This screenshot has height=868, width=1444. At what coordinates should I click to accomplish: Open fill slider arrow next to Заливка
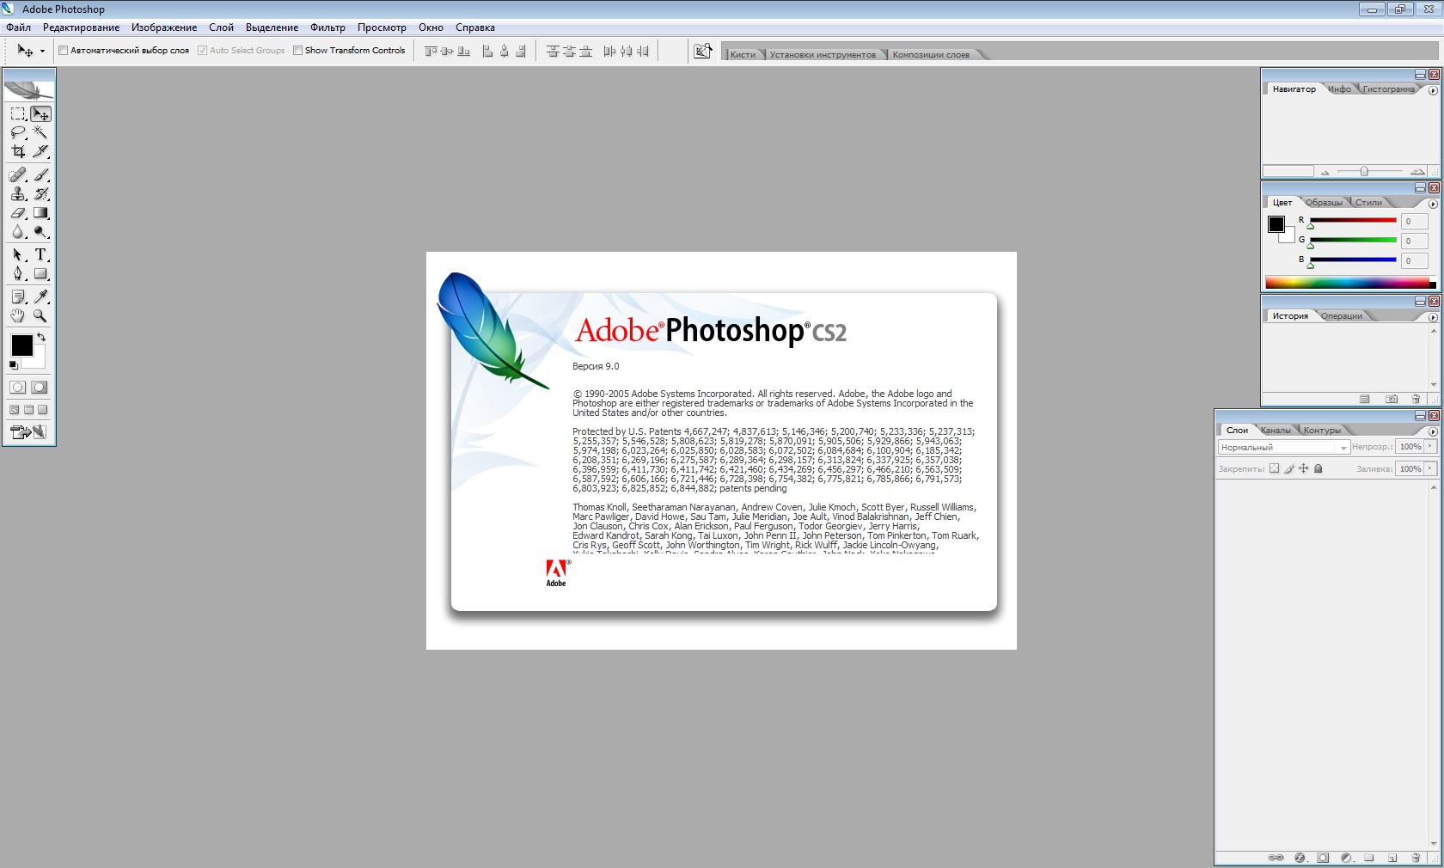coord(1430,468)
